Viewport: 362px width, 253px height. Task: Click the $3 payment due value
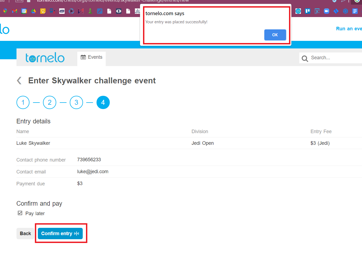pyautogui.click(x=80, y=183)
